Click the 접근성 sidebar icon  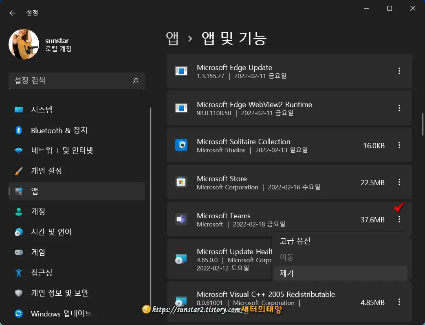point(19,273)
